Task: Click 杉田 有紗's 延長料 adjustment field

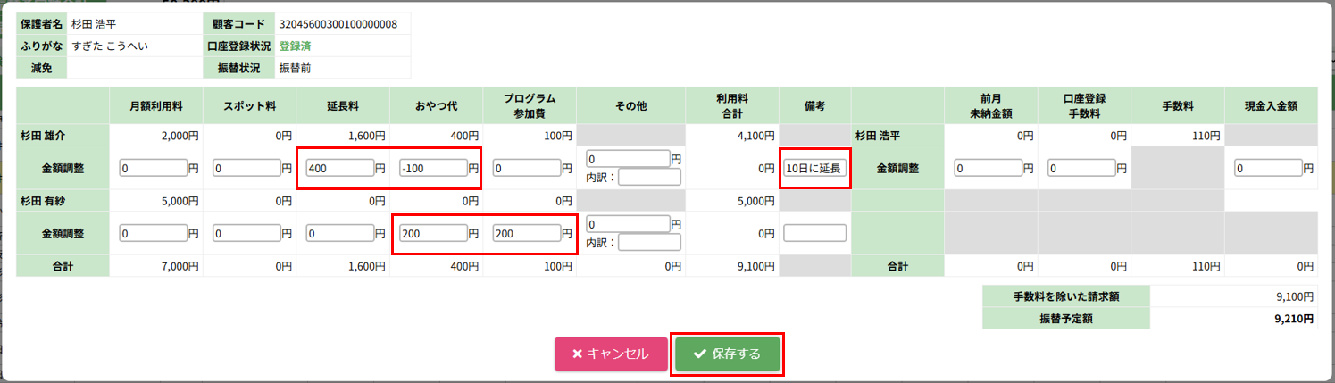Action: click(339, 233)
